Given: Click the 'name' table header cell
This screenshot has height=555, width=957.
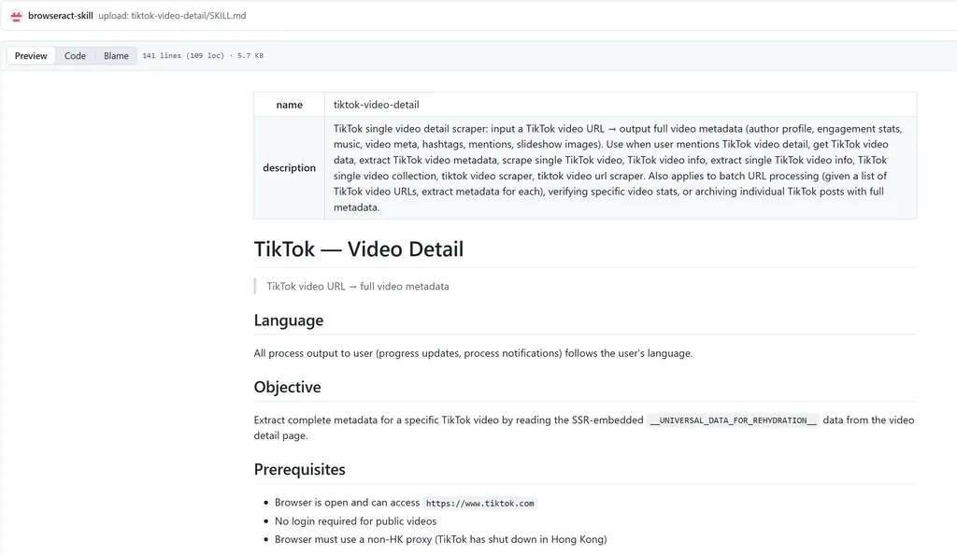Looking at the screenshot, I should pyautogui.click(x=290, y=105).
